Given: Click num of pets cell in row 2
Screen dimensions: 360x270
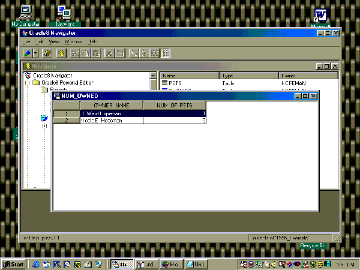Looking at the screenshot, I should [175, 121].
